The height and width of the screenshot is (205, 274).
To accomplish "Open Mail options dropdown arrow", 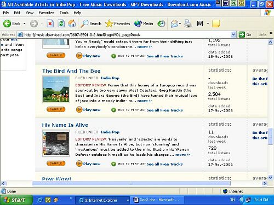I will (180, 24).
